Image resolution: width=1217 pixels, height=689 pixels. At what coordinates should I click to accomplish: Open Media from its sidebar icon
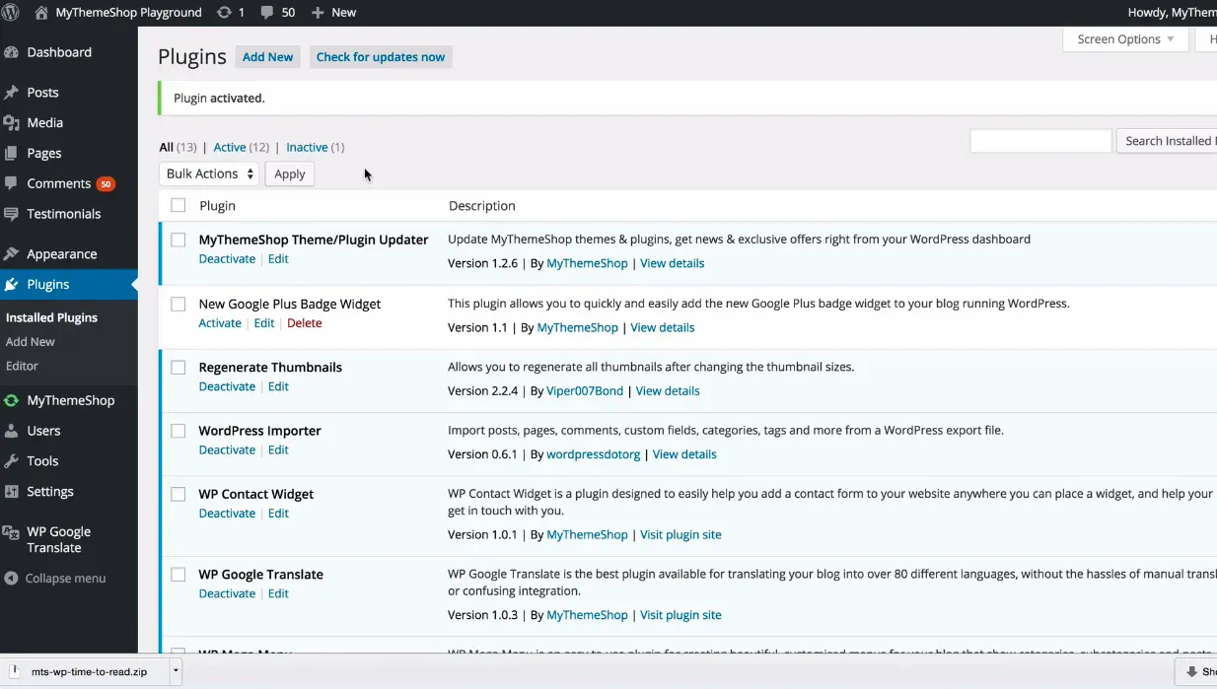coord(12,123)
